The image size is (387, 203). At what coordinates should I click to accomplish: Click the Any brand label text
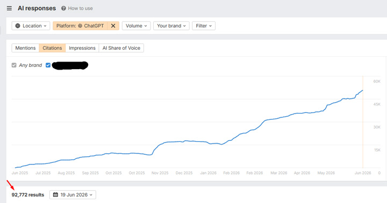coord(30,65)
